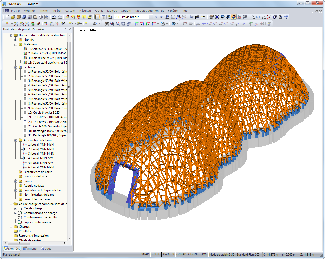Select the view in X direction icon
The height and width of the screenshot is (259, 325).
point(137,24)
